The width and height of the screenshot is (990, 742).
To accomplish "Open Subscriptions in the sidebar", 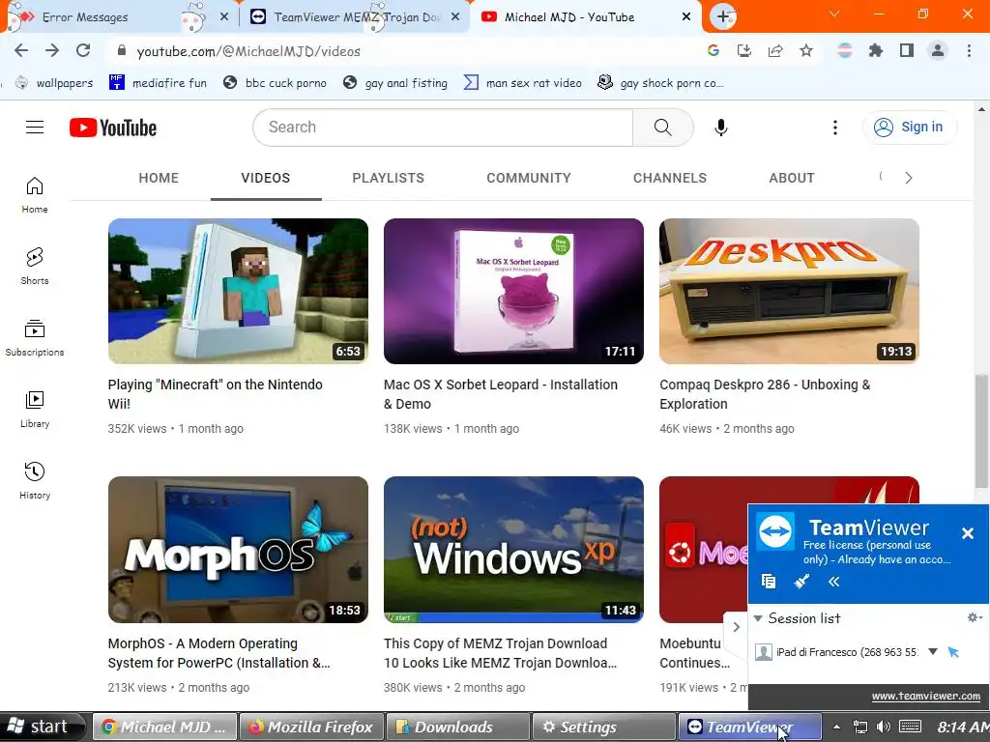I will point(35,338).
